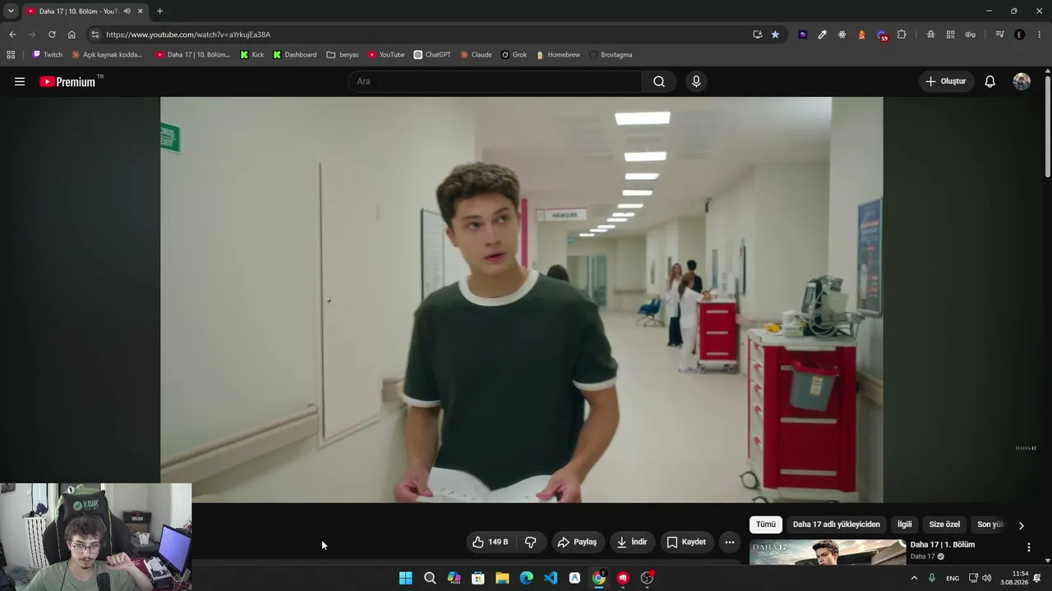Open Visual Studio Code from the taskbar

[551, 578]
